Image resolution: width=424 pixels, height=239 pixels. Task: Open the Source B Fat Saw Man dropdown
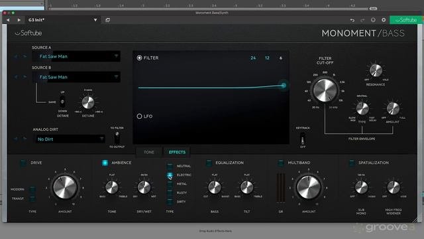[x=76, y=77]
